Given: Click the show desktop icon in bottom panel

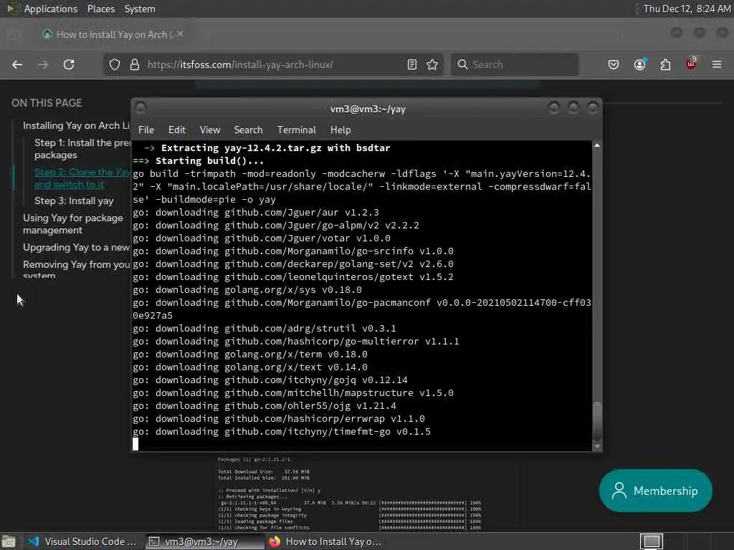Looking at the screenshot, I should point(9,541).
